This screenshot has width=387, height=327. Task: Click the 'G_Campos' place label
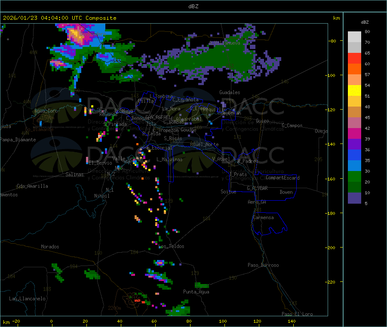(x=292, y=125)
